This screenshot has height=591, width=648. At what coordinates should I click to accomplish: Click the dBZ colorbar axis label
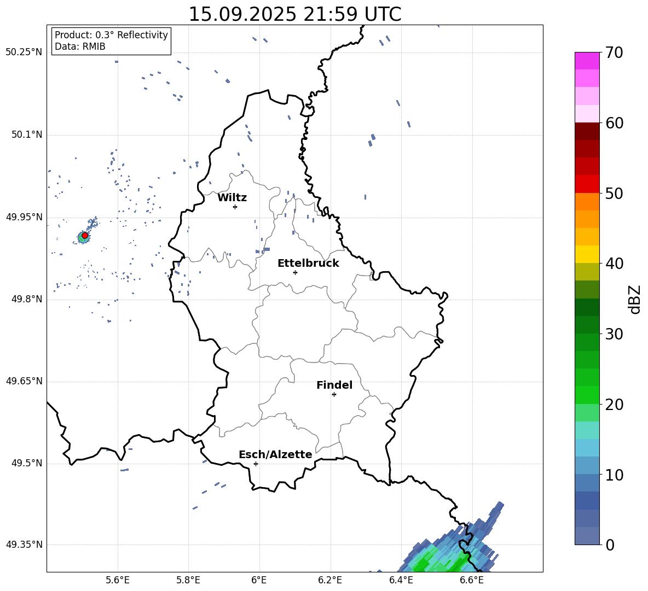pyautogui.click(x=634, y=299)
